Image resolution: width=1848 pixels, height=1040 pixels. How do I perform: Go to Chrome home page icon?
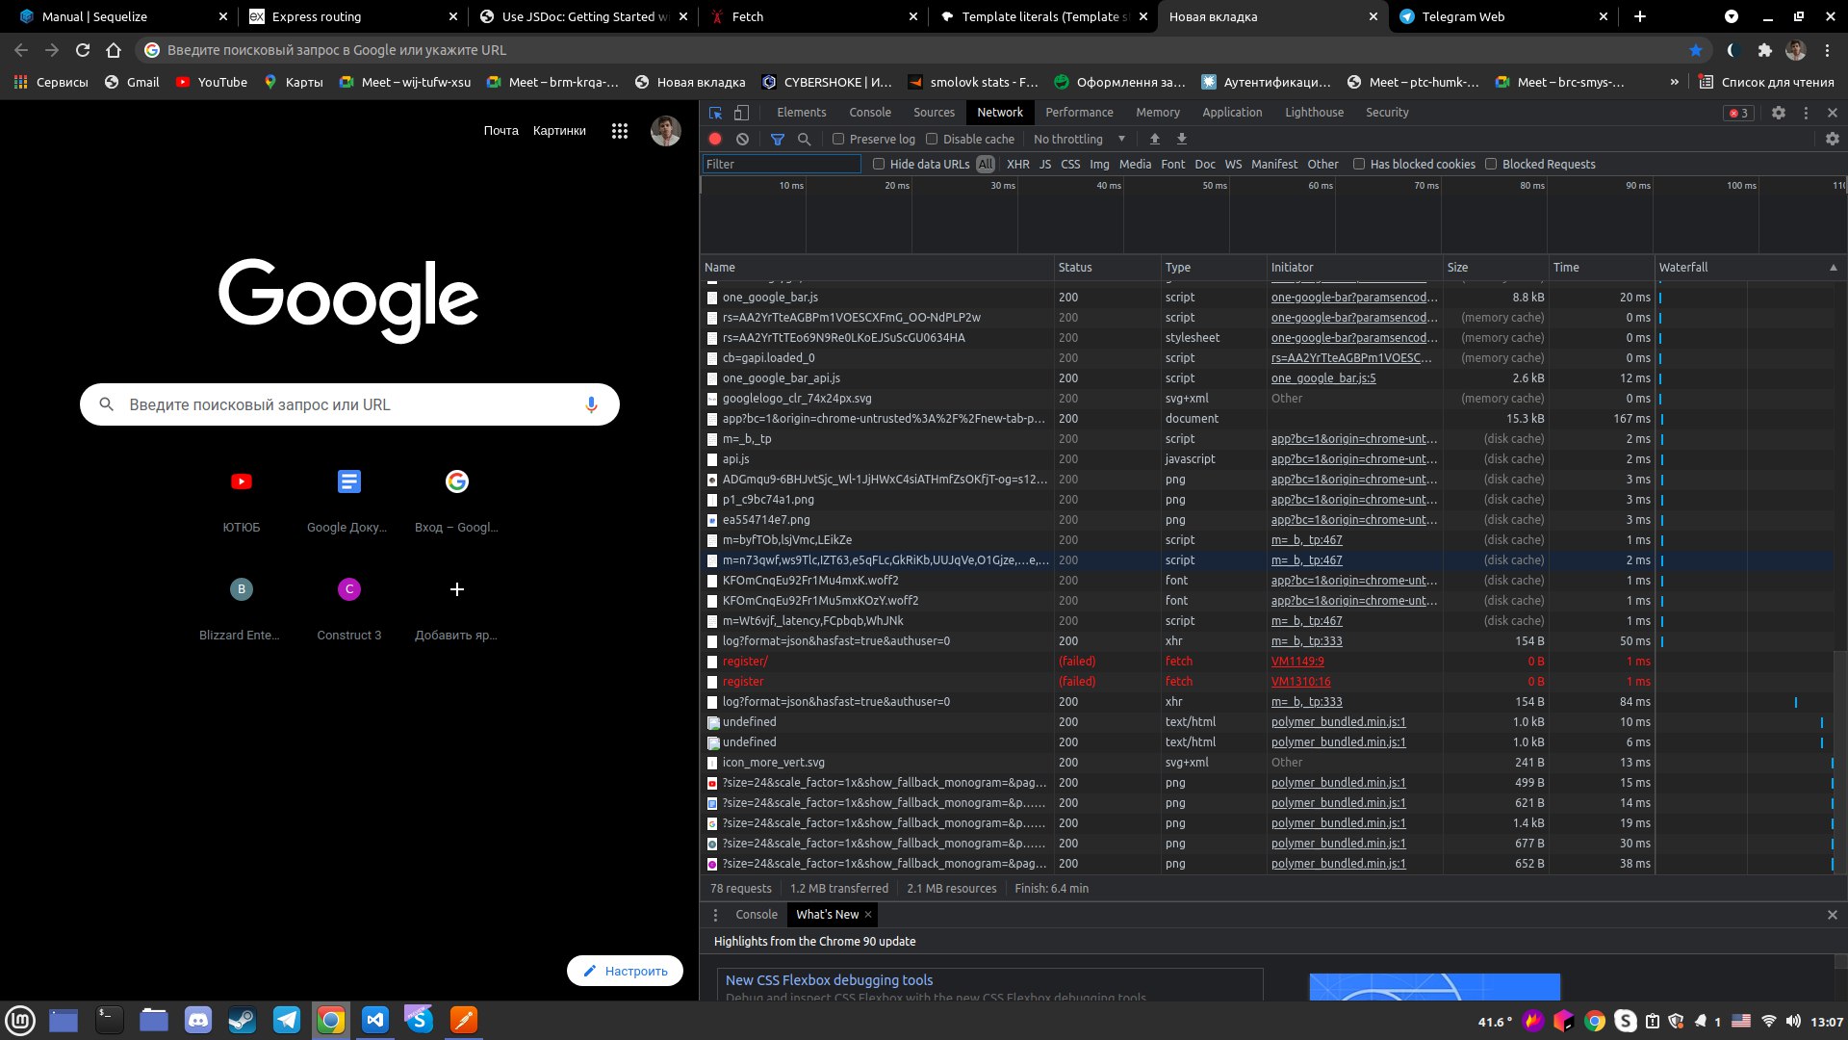tap(114, 50)
